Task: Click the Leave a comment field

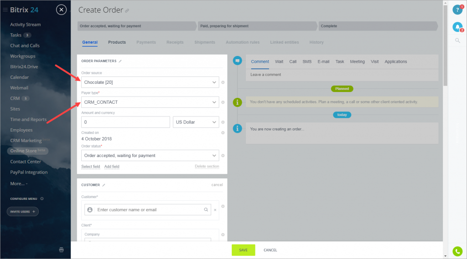Action: (342, 75)
